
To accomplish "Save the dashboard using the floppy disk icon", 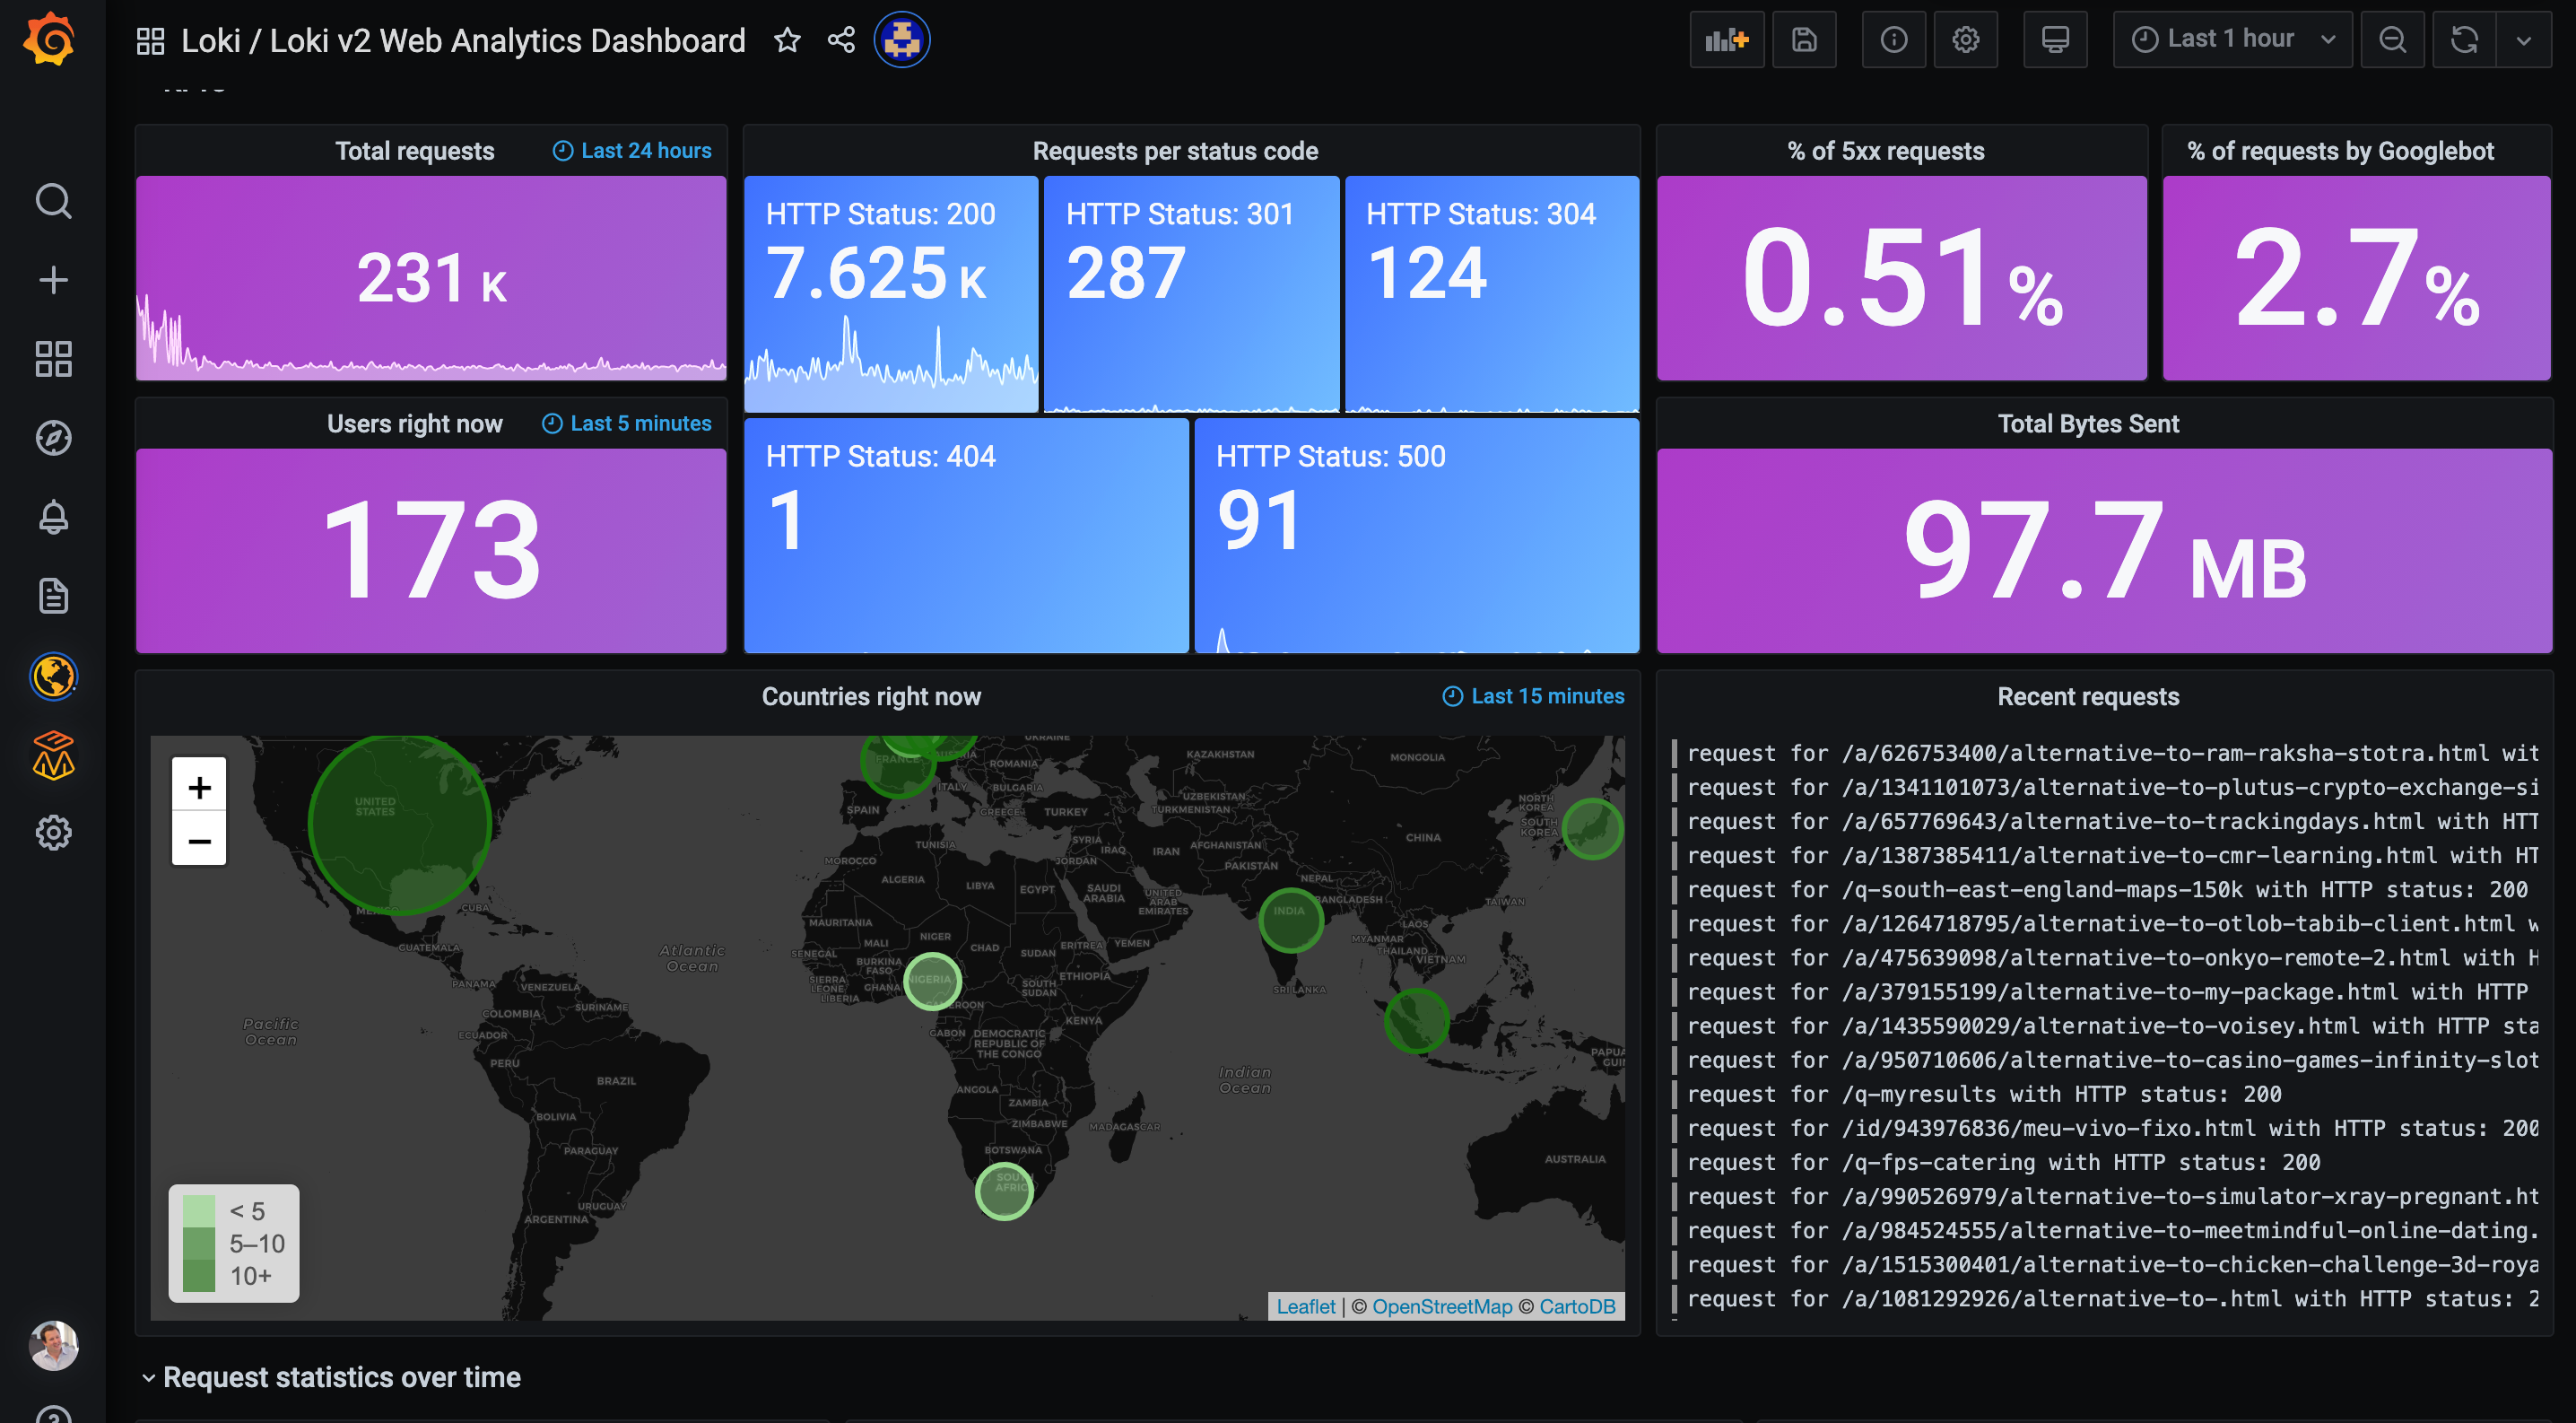I will pyautogui.click(x=1804, y=39).
